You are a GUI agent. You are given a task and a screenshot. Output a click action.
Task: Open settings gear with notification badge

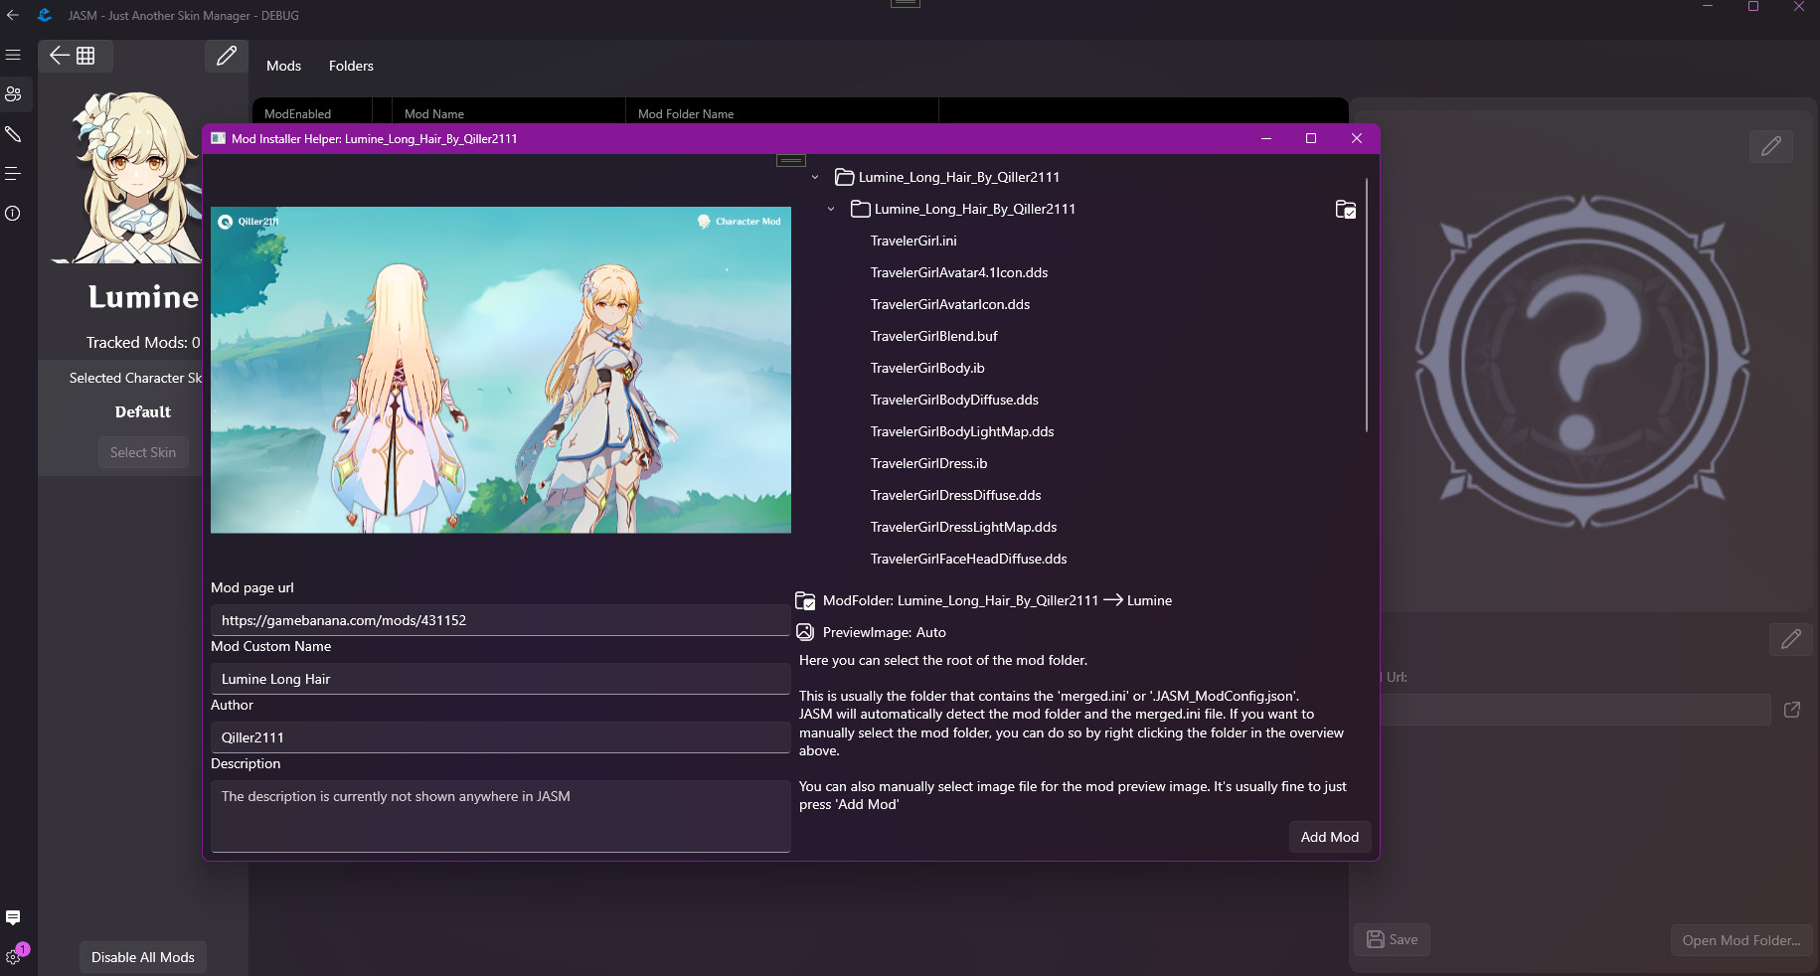(x=13, y=957)
